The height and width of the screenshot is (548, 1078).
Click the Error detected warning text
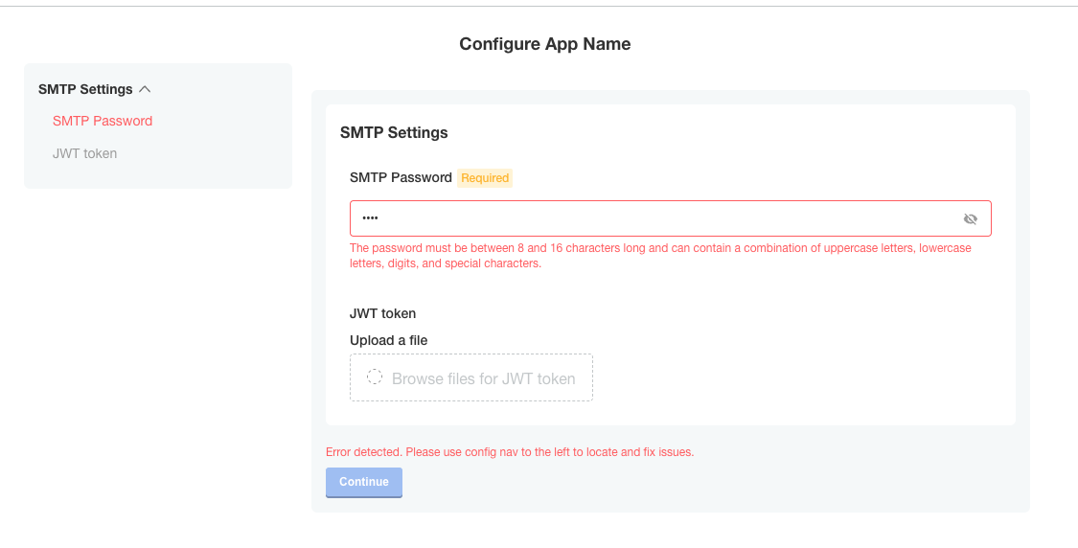point(509,451)
